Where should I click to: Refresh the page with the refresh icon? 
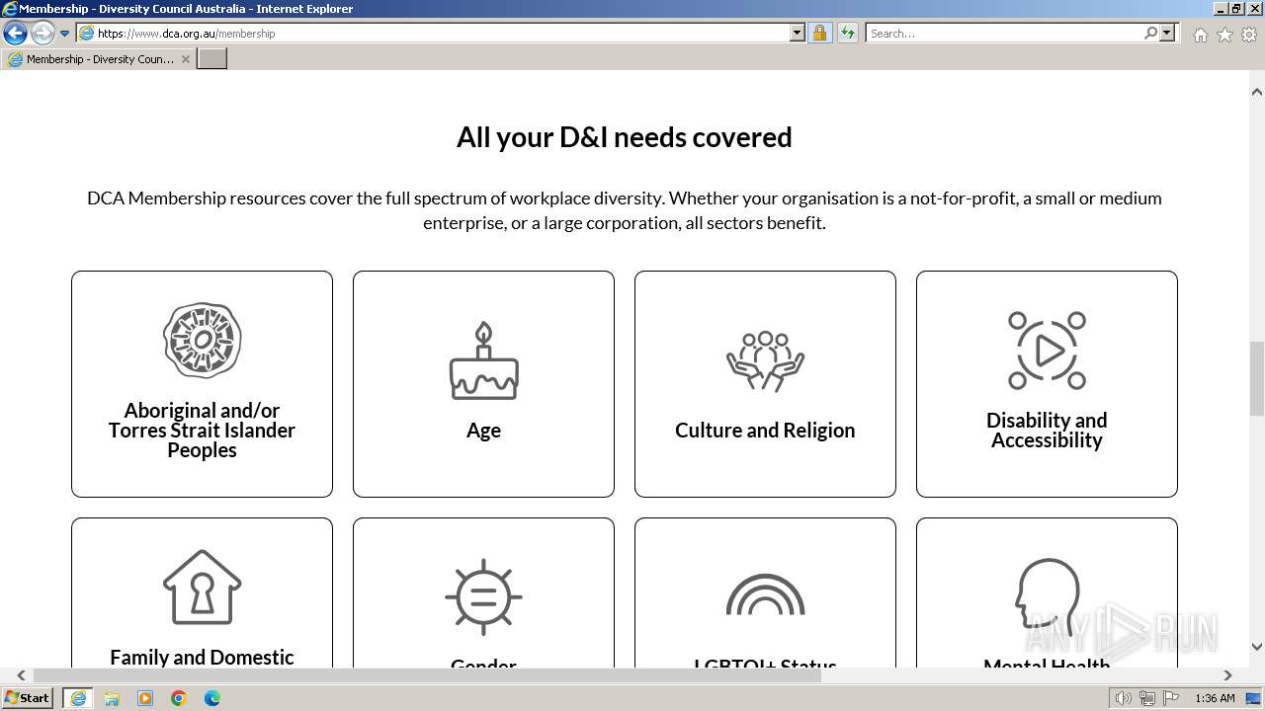(847, 33)
